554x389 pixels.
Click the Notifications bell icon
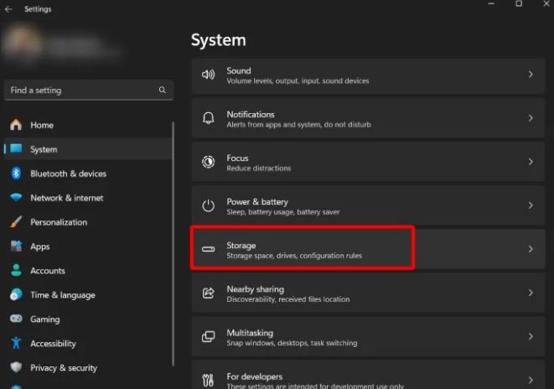208,118
